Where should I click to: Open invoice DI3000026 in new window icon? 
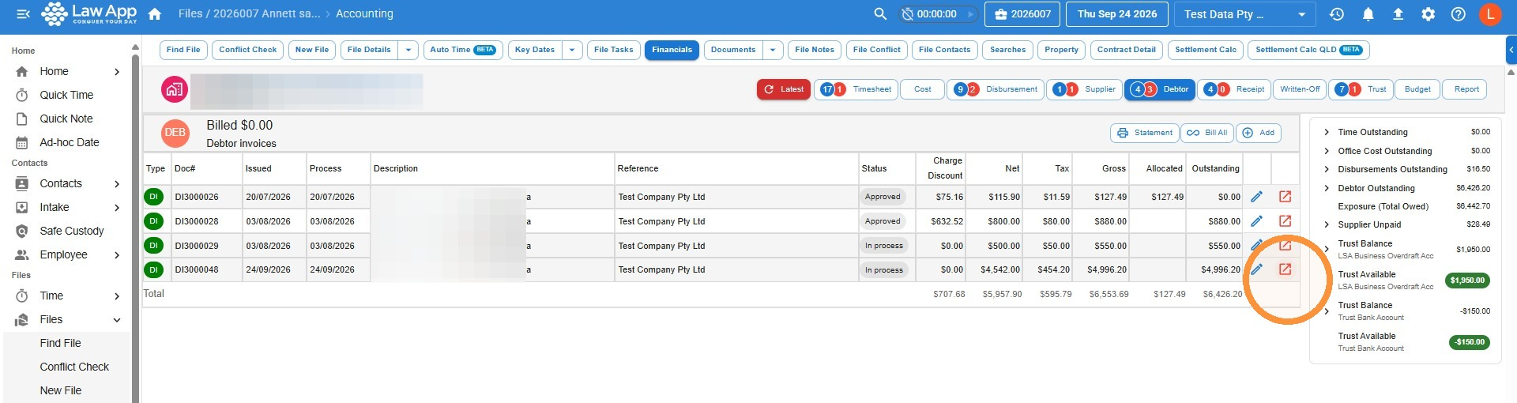pos(1285,197)
